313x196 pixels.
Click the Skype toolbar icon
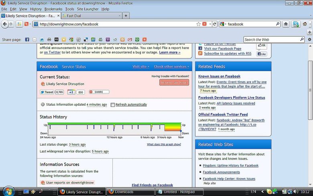[x=295, y=24]
